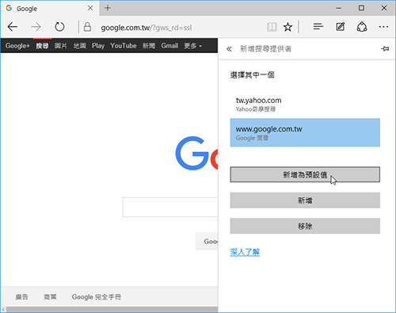396x313 pixels.
Task: Close the Google tab
Action: click(x=90, y=8)
